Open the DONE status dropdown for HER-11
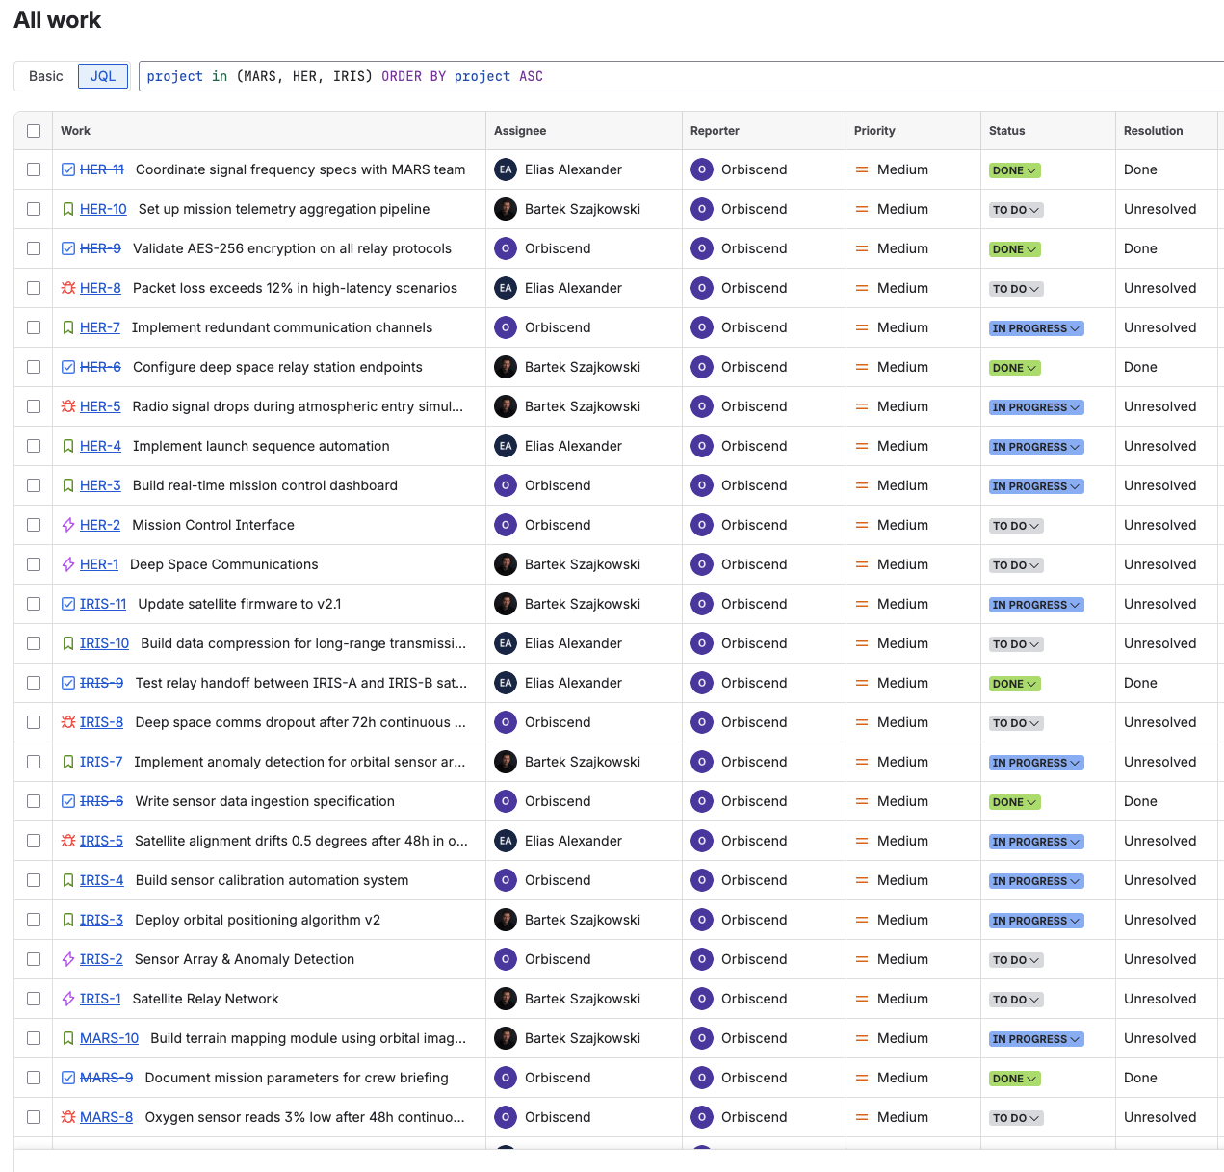Screen dimensions: 1224x1172 tap(1015, 170)
